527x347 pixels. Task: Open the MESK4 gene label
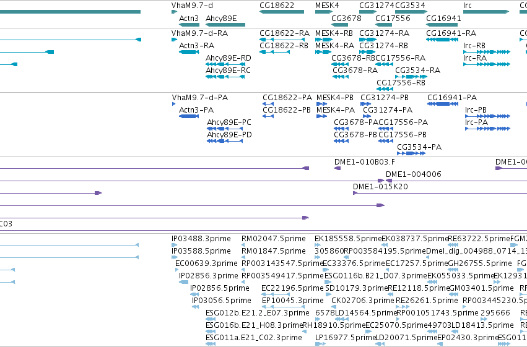327,6
